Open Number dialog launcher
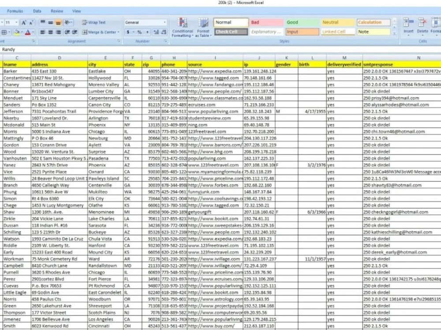Screen dimensions: 441x330 click(165, 41)
